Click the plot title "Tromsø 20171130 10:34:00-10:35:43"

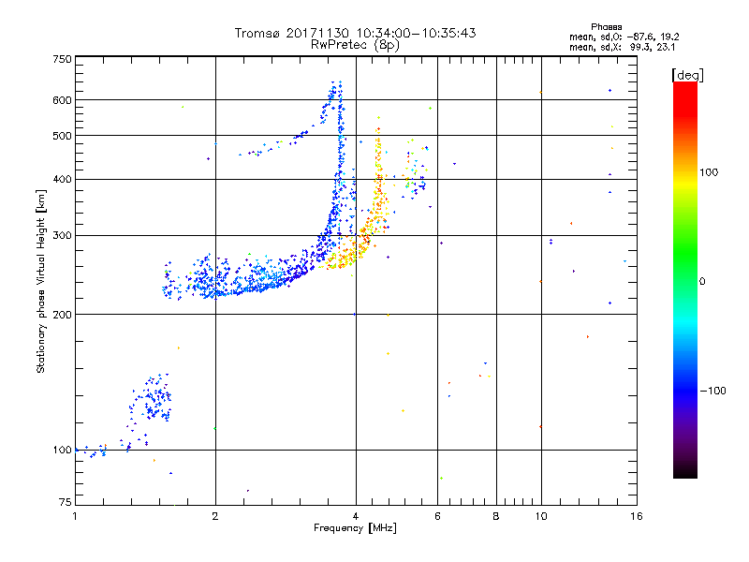tap(355, 33)
